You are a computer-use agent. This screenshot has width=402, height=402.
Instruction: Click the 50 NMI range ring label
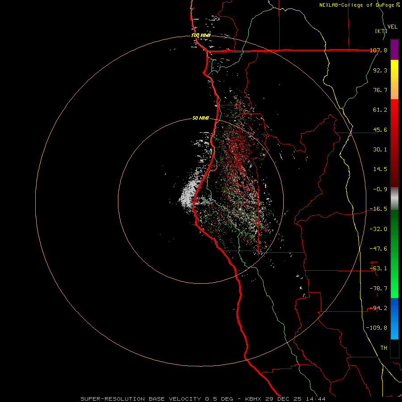click(201, 118)
